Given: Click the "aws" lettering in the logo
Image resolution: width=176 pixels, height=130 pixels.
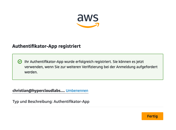Looking at the screenshot, I should (x=88, y=18).
